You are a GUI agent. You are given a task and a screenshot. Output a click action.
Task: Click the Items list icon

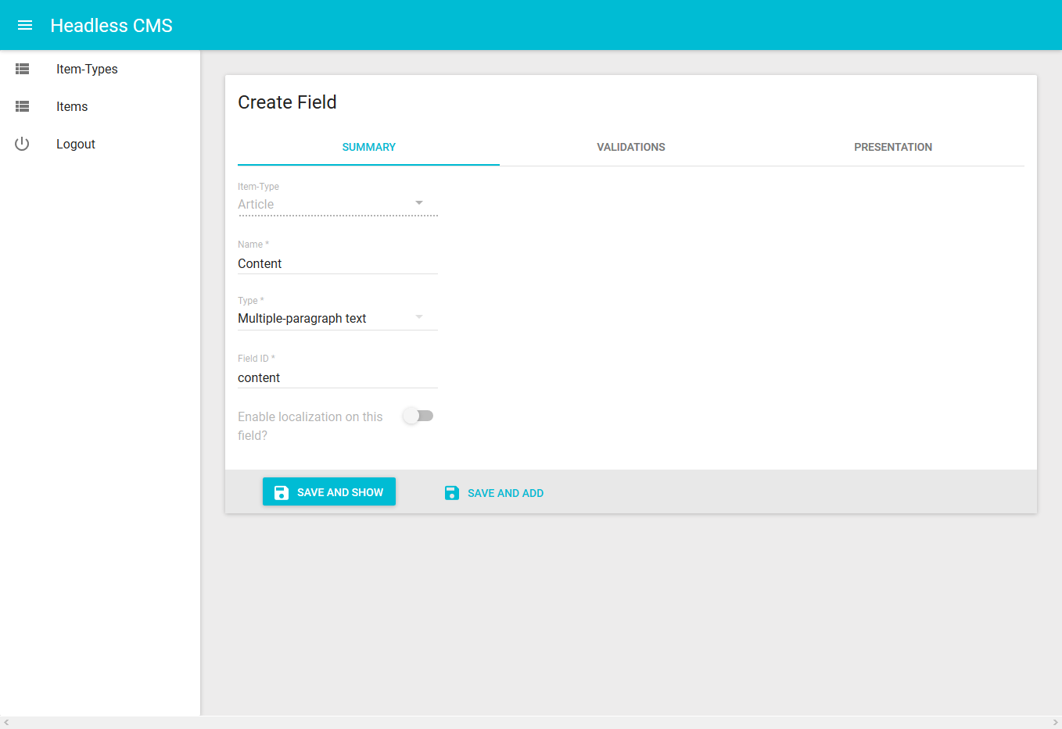click(23, 106)
